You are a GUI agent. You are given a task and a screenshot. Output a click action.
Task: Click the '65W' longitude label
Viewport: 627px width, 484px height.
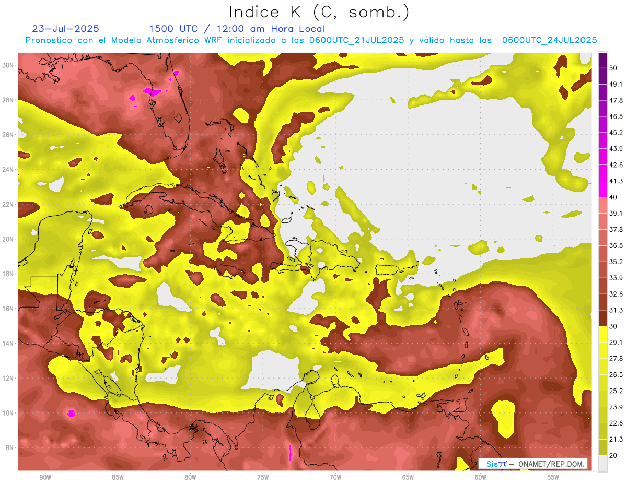(x=408, y=477)
